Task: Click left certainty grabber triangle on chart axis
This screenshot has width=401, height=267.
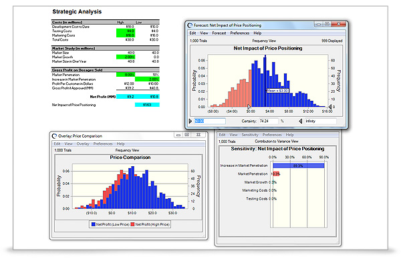Action: coord(249,106)
